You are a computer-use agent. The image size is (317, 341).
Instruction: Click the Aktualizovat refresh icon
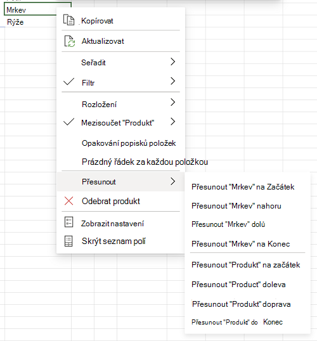tap(70, 41)
